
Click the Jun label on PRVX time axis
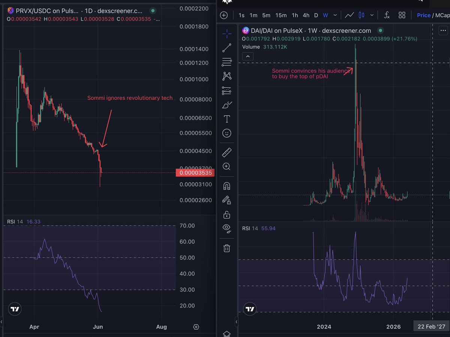point(98,327)
